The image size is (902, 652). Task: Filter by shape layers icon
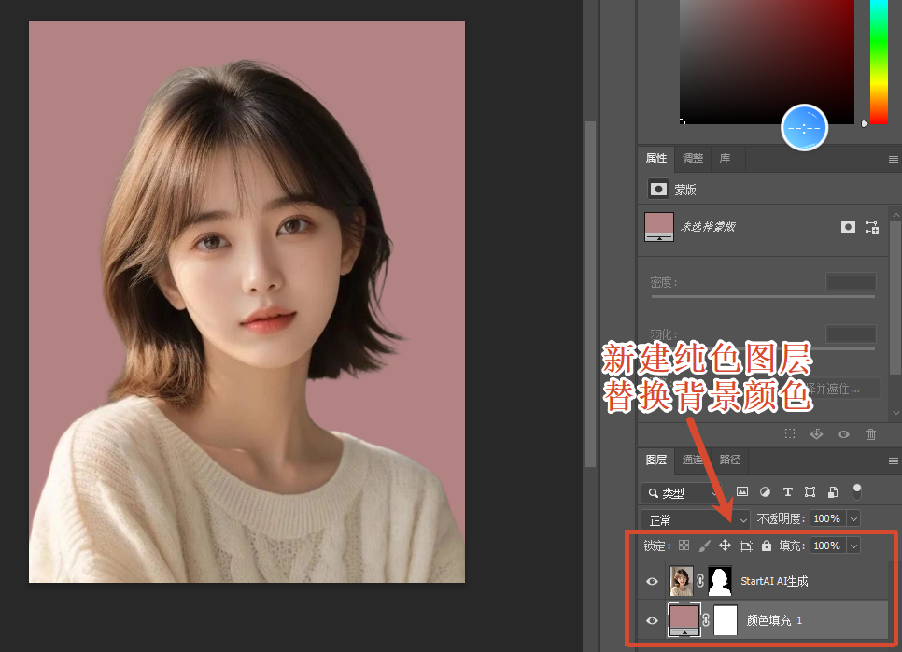click(811, 492)
